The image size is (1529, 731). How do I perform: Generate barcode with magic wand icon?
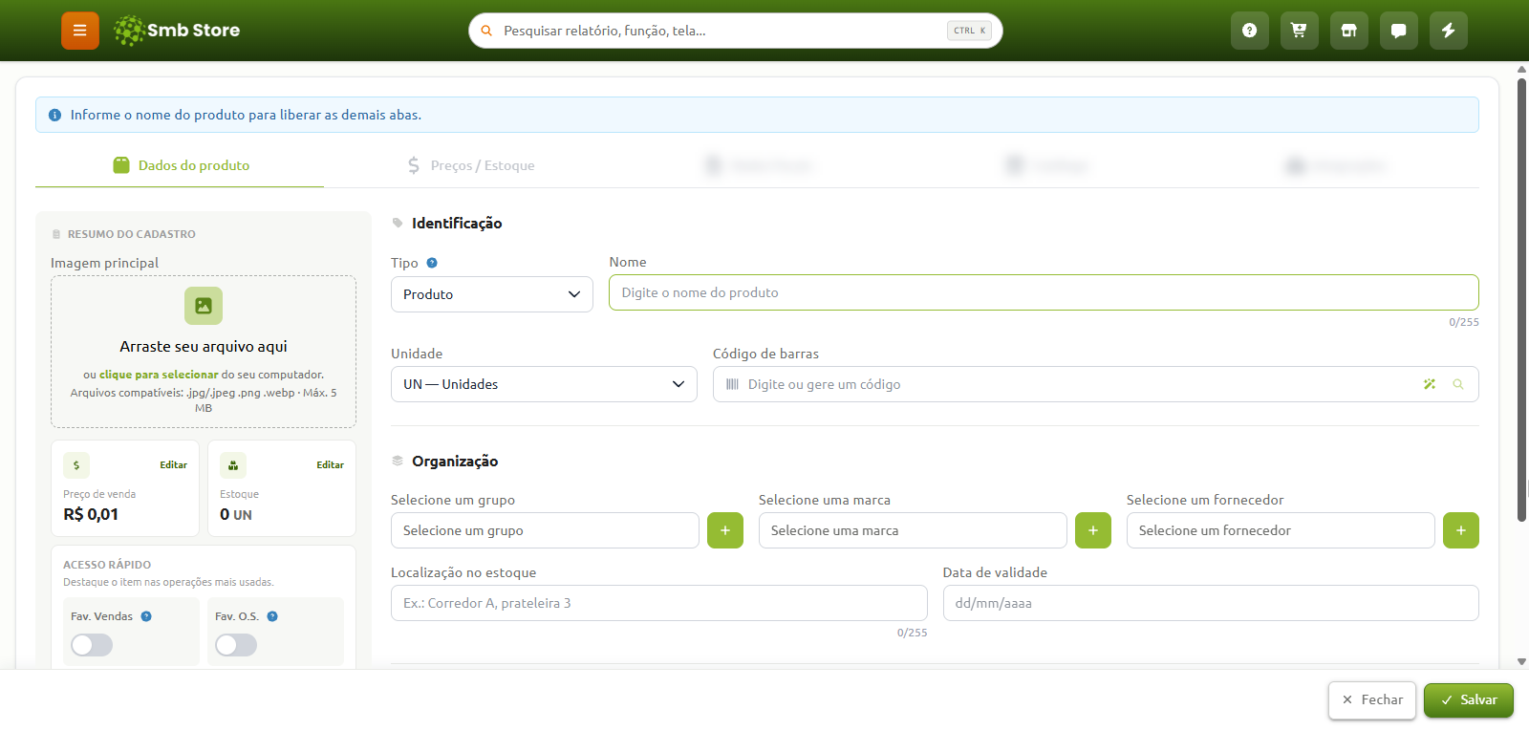pyautogui.click(x=1430, y=384)
